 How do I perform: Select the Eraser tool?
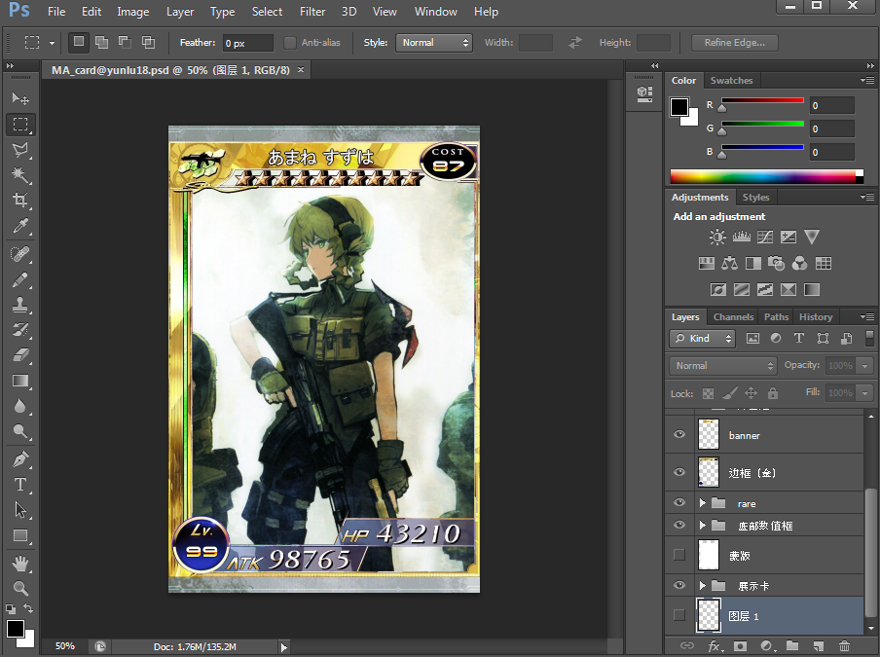point(20,355)
